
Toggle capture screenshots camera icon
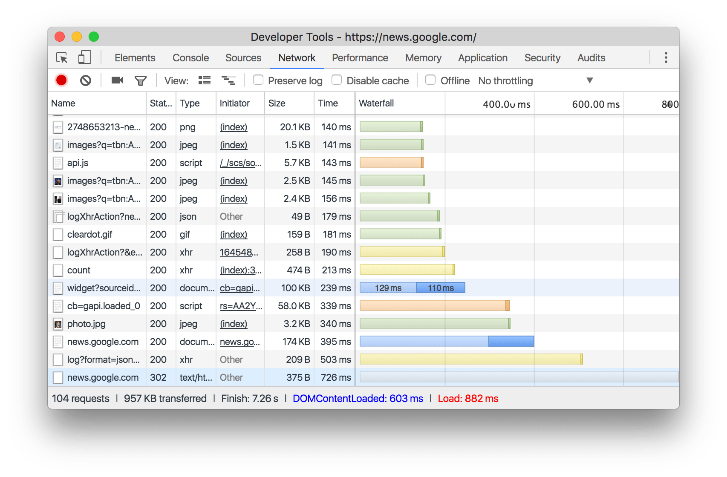pos(117,80)
